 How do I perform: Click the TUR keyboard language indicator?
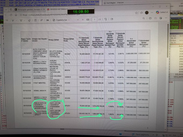174,135
